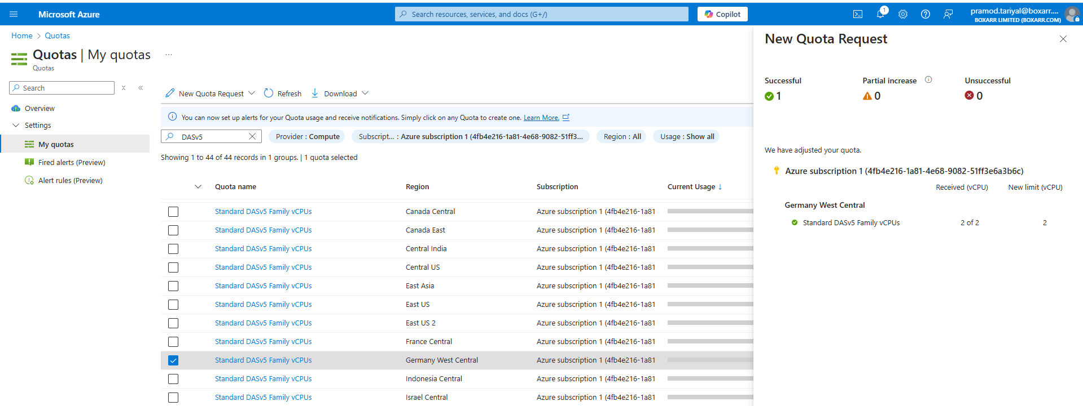Viewport: 1083px width, 406px height.
Task: Click the Central India usage bar
Action: tap(710, 248)
